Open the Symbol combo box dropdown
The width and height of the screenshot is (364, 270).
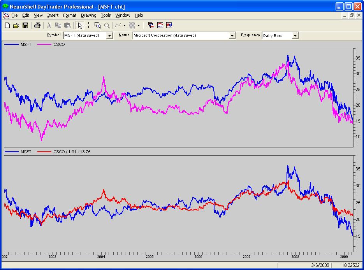[109, 35]
